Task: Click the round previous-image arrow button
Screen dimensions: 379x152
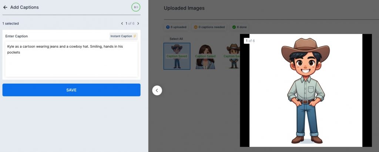Action: pyautogui.click(x=157, y=90)
